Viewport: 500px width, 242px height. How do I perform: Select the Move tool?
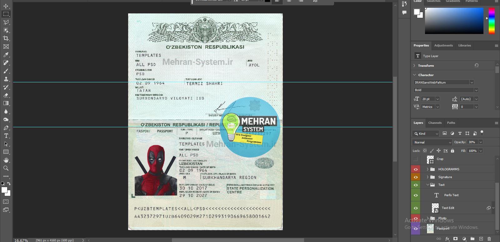(6, 6)
